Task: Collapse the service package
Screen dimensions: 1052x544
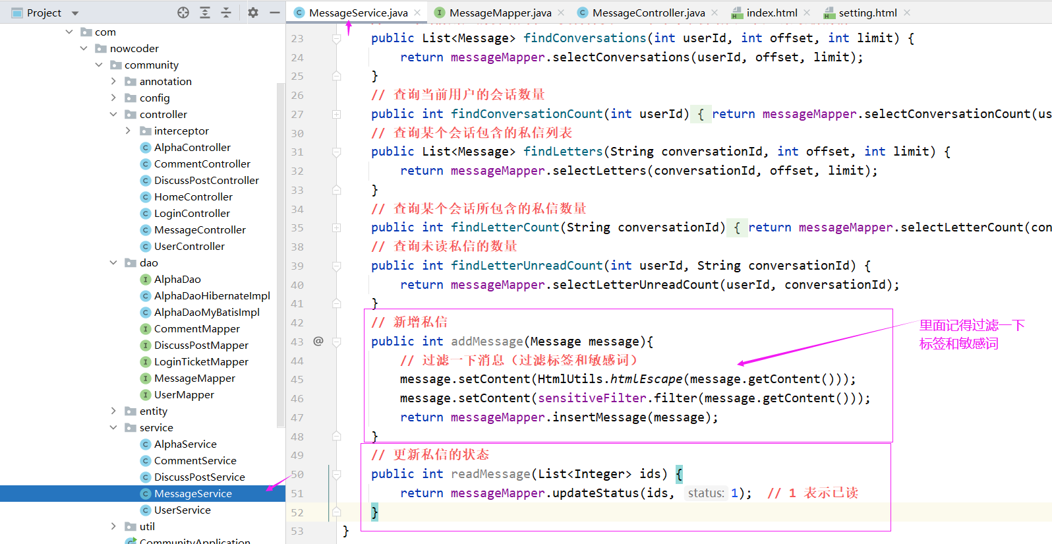Action: pos(113,427)
